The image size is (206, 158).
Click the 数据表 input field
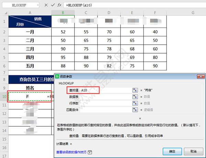[x=106, y=97]
